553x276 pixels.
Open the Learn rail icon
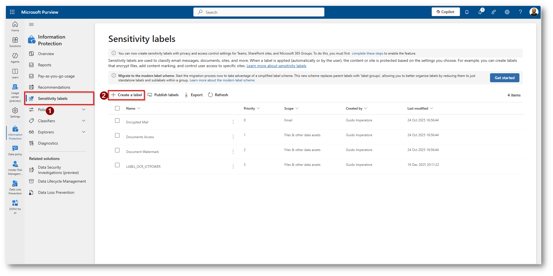click(15, 74)
